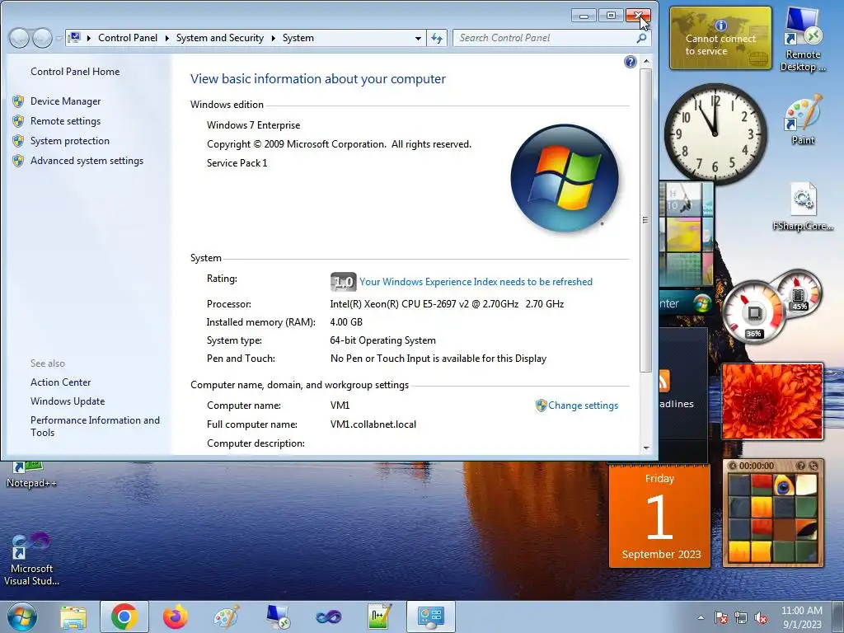Show hidden tray icons arrow
This screenshot has width=844, height=633.
click(701, 618)
